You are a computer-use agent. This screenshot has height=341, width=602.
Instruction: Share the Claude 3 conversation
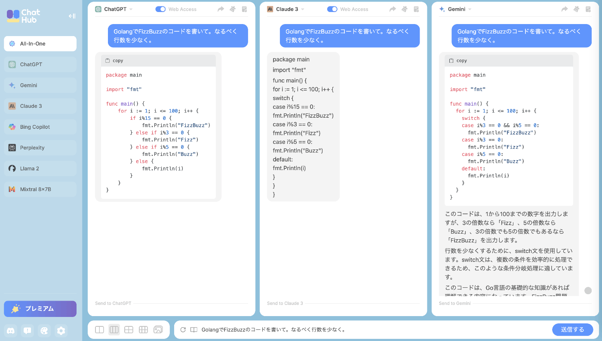393,9
